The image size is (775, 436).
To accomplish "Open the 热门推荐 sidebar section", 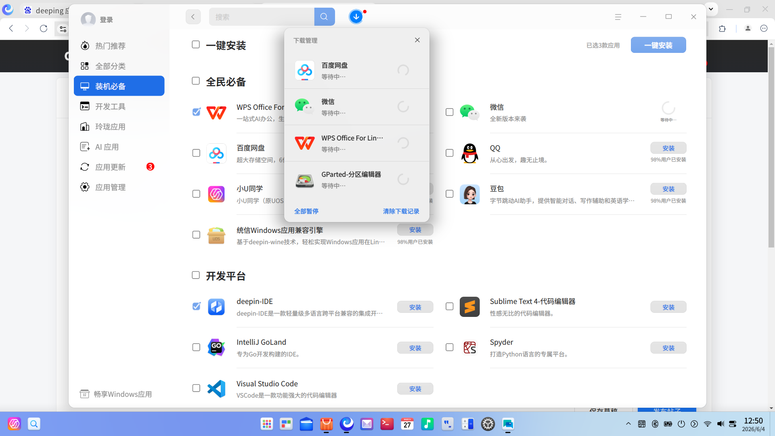I will pyautogui.click(x=119, y=46).
